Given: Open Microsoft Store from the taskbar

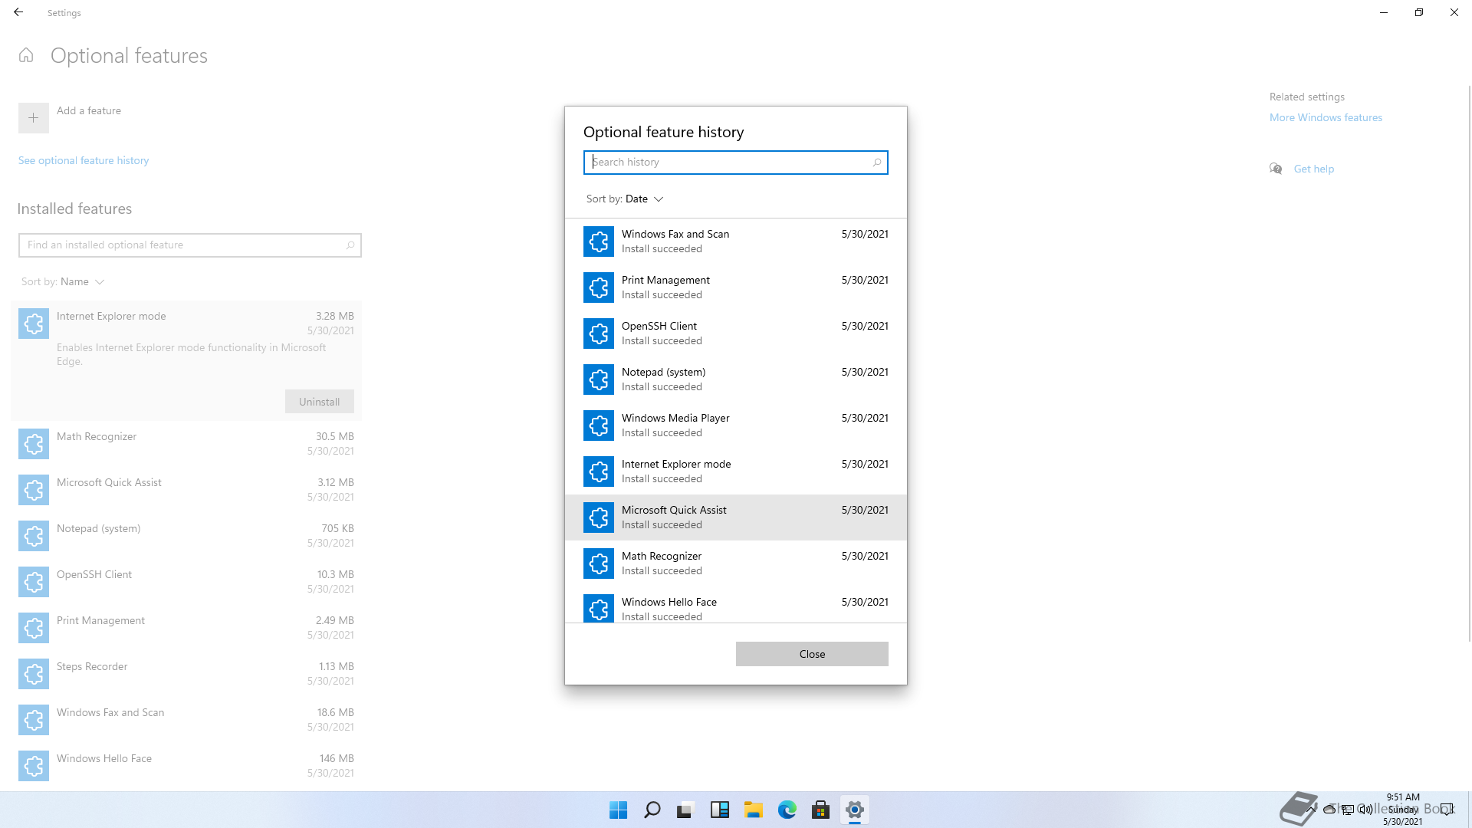Looking at the screenshot, I should point(821,810).
